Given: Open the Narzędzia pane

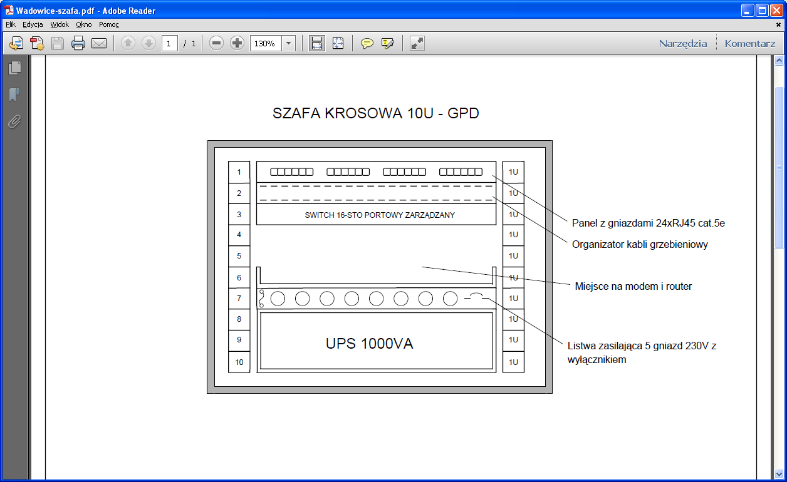Looking at the screenshot, I should click(683, 43).
